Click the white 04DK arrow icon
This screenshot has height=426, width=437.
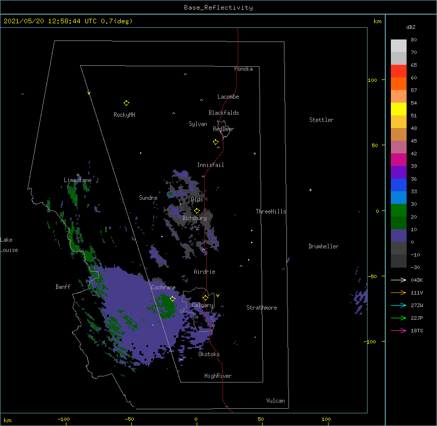[x=398, y=280]
